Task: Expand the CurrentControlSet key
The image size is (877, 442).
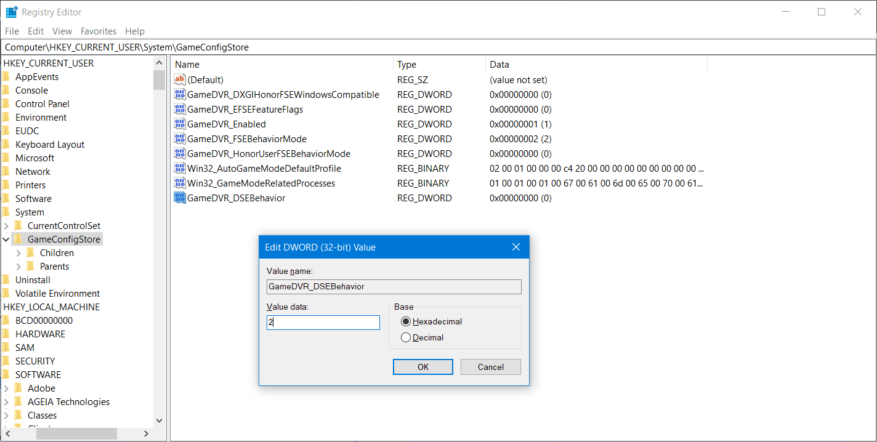Action: point(6,226)
